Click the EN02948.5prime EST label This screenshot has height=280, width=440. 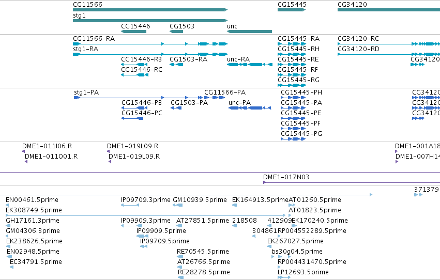tap(33, 252)
